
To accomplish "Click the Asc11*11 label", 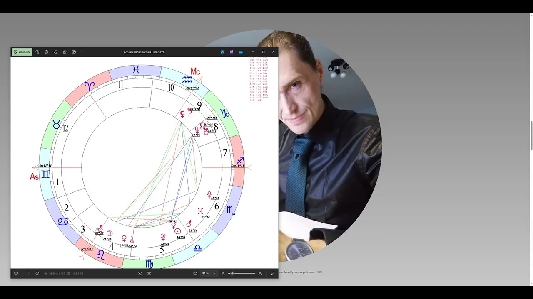I will click(x=45, y=166).
